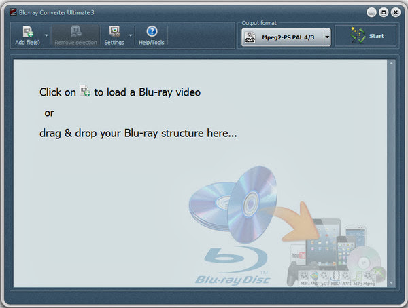Open the Settings toolbar icon
The width and height of the screenshot is (408, 308).
tap(114, 32)
